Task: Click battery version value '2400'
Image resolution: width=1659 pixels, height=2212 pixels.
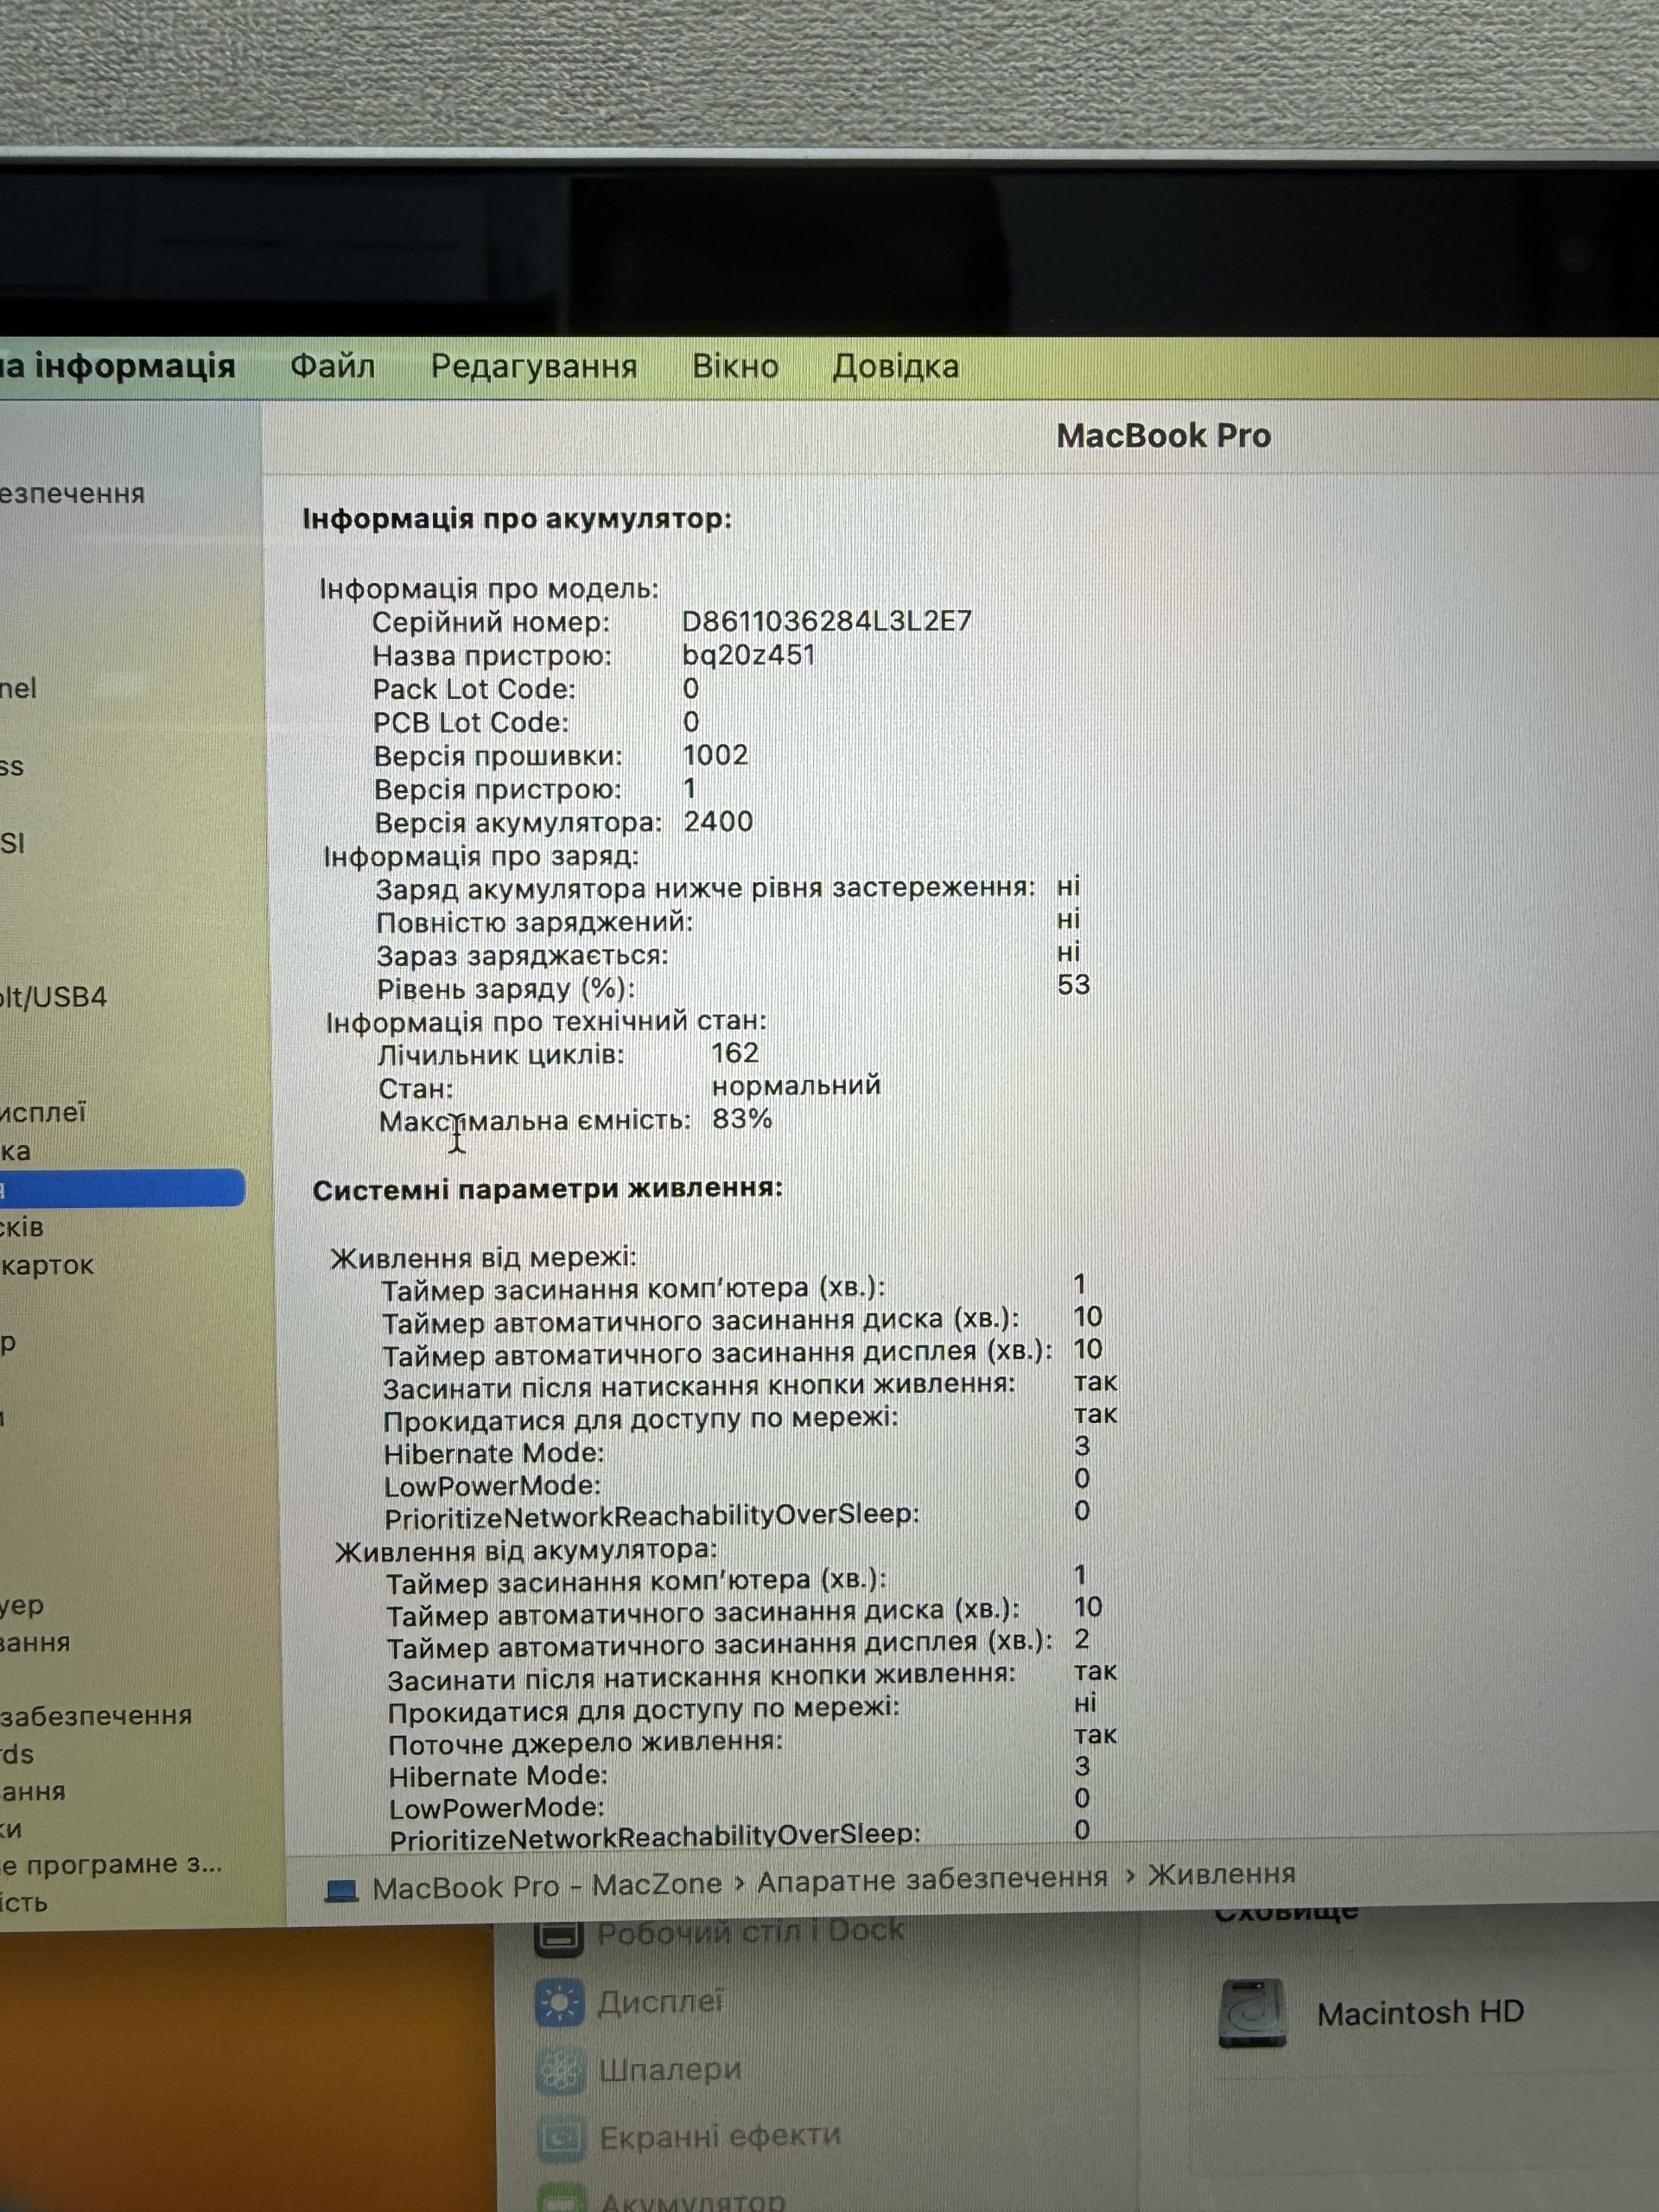Action: (719, 822)
